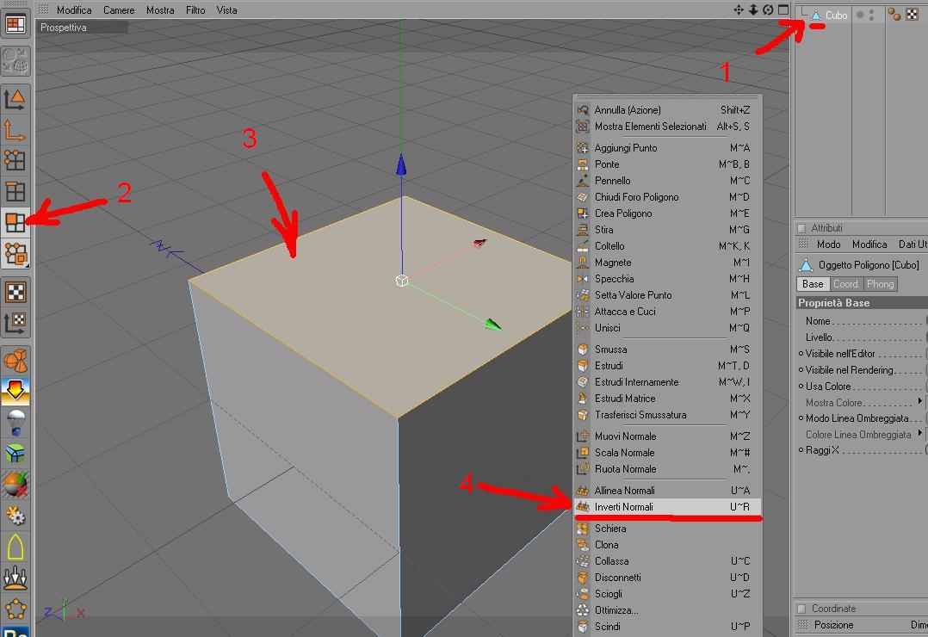
Task: Toggle the Attributi panel checkbox
Action: coord(801,228)
